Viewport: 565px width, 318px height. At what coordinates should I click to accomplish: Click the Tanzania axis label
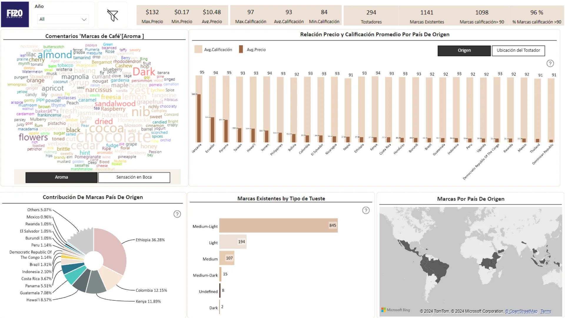click(x=197, y=148)
